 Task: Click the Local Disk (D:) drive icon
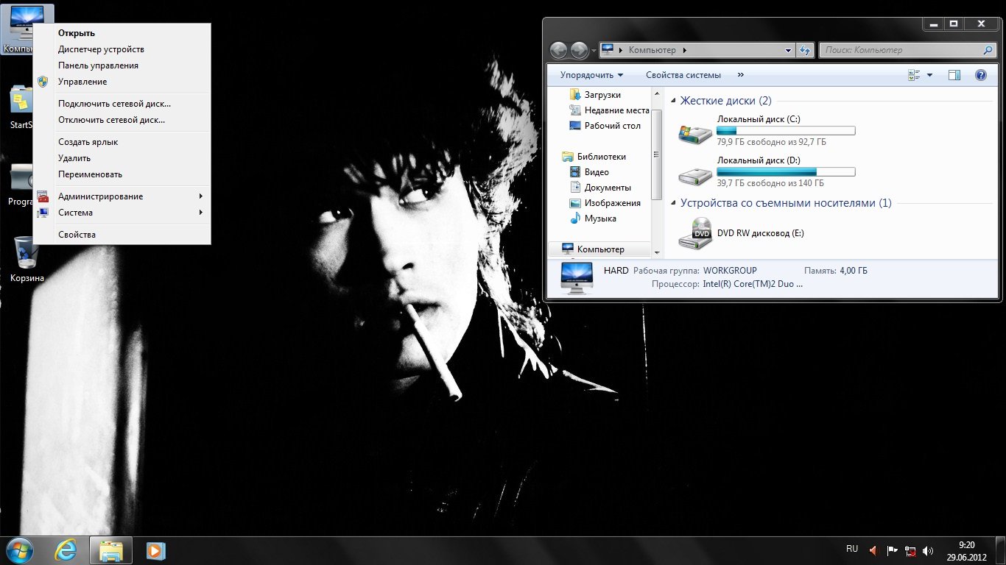(x=695, y=174)
